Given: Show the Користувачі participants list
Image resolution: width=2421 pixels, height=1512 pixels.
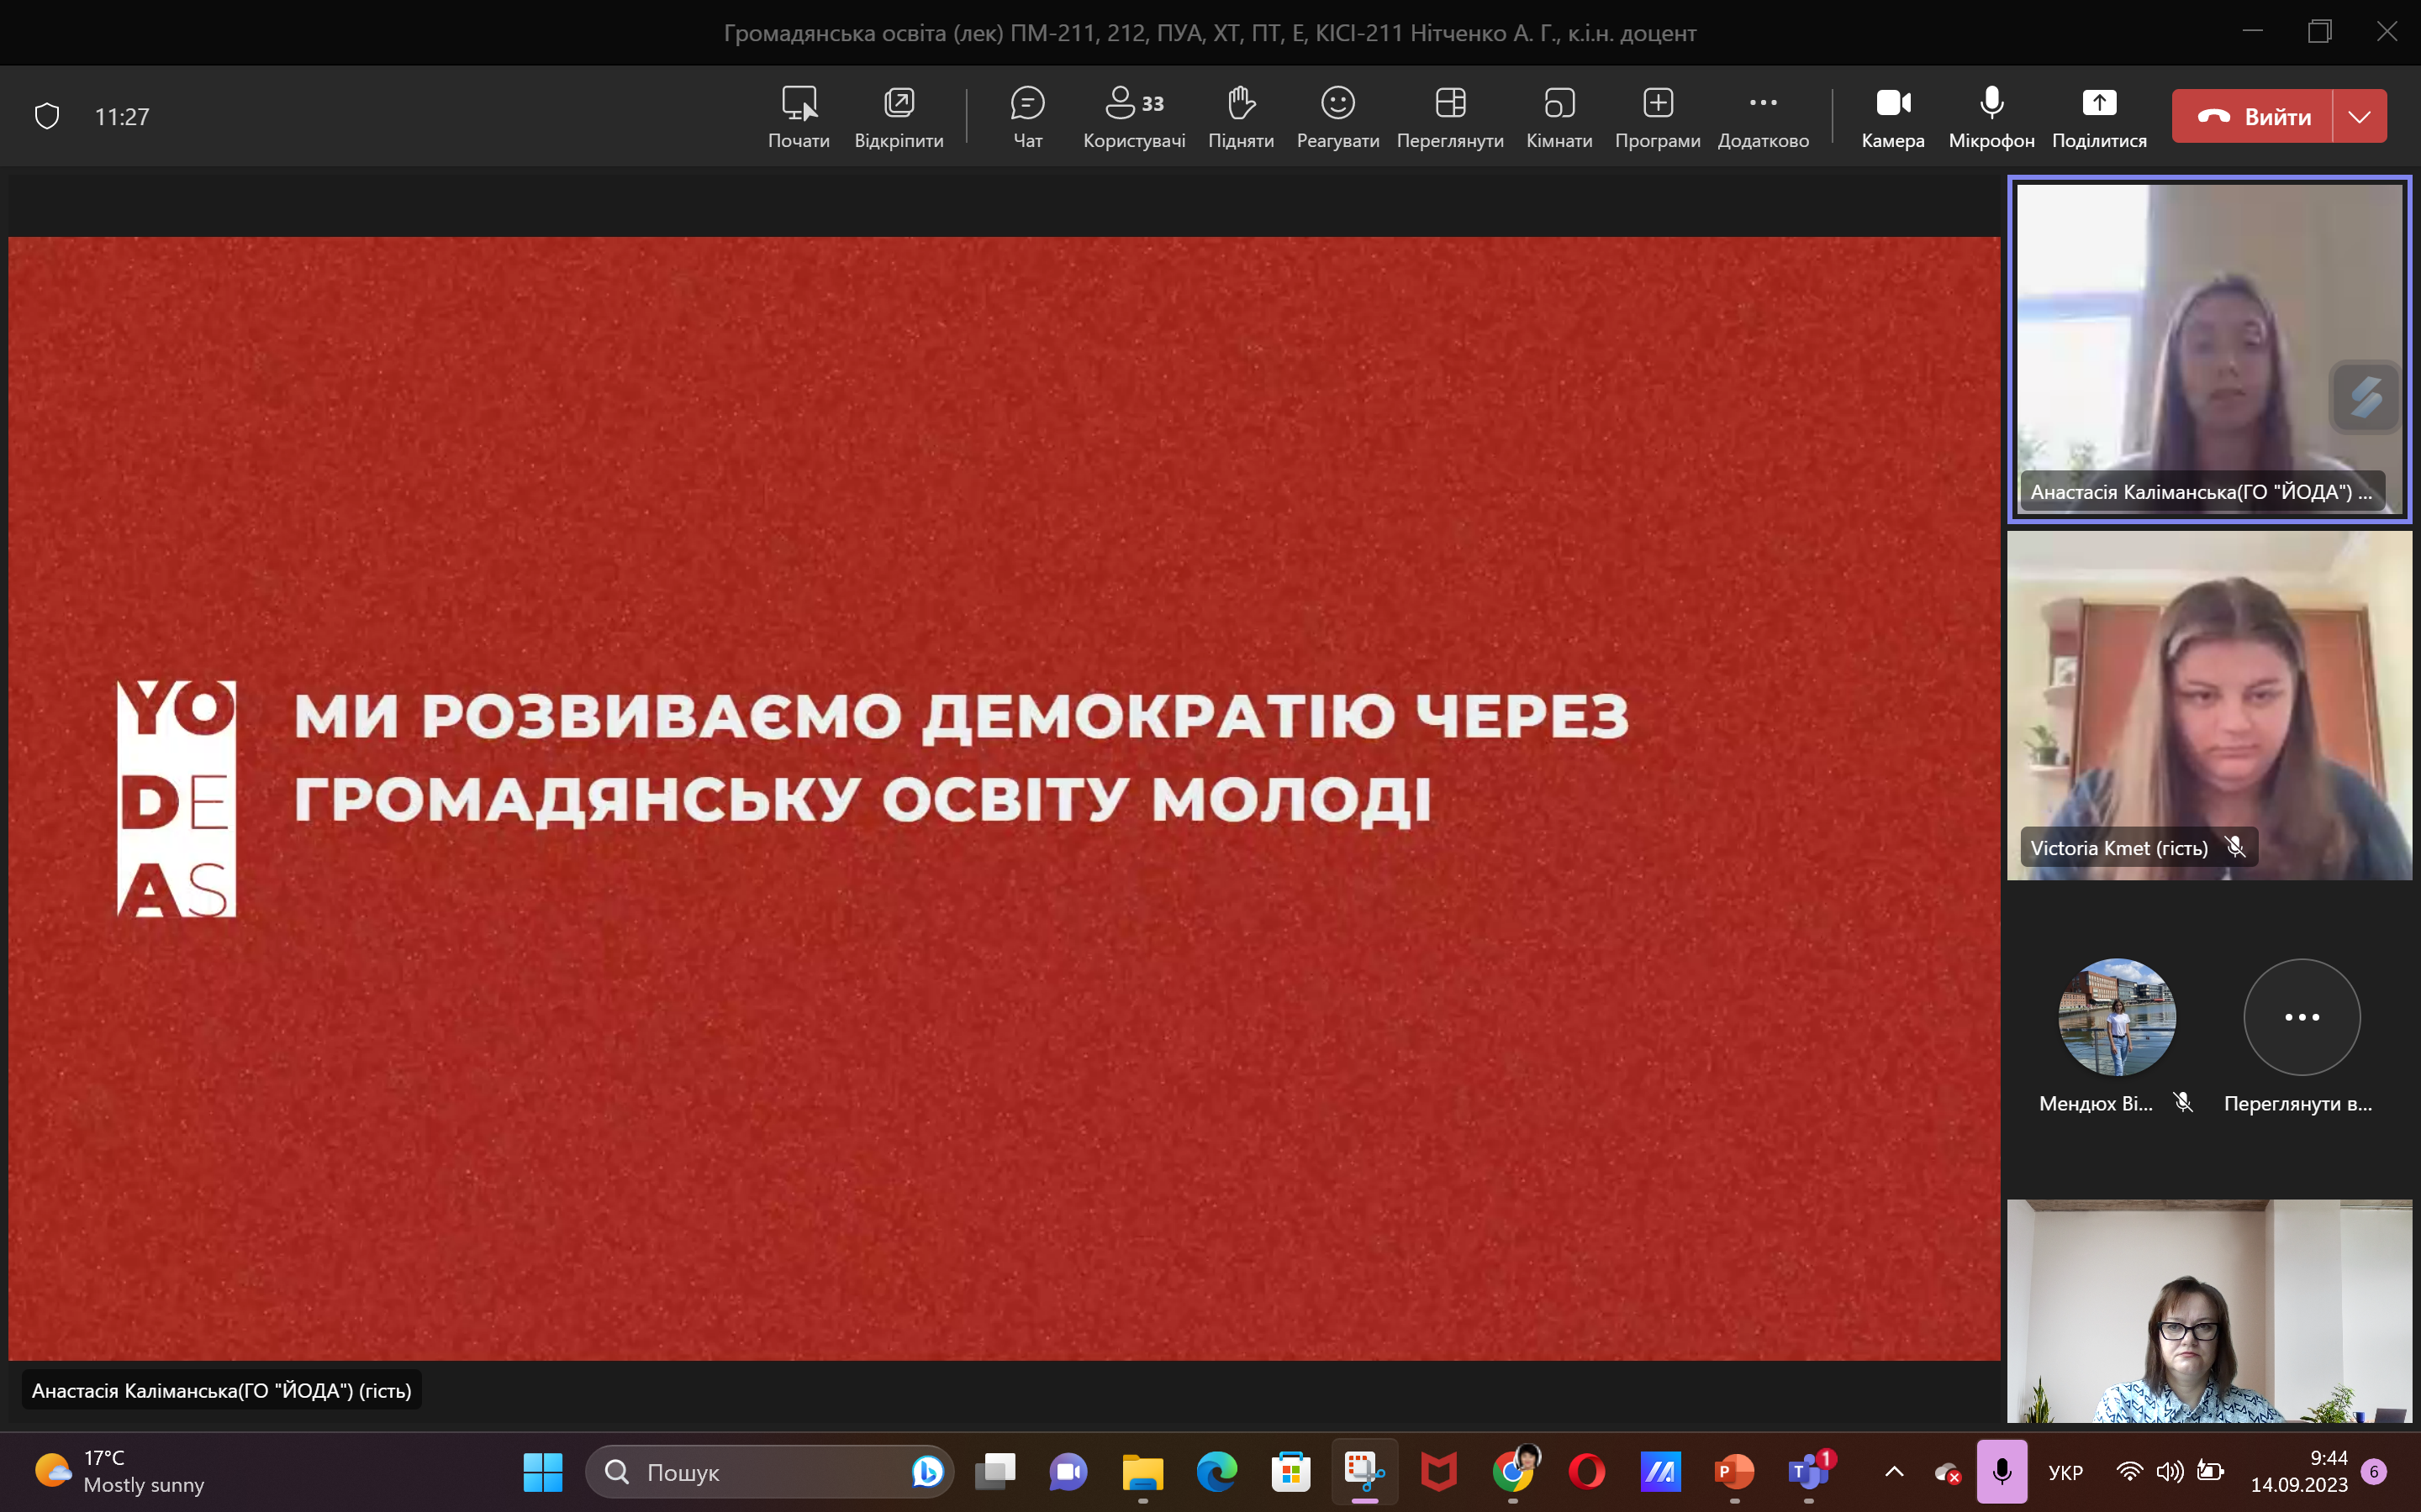Looking at the screenshot, I should click(1133, 116).
